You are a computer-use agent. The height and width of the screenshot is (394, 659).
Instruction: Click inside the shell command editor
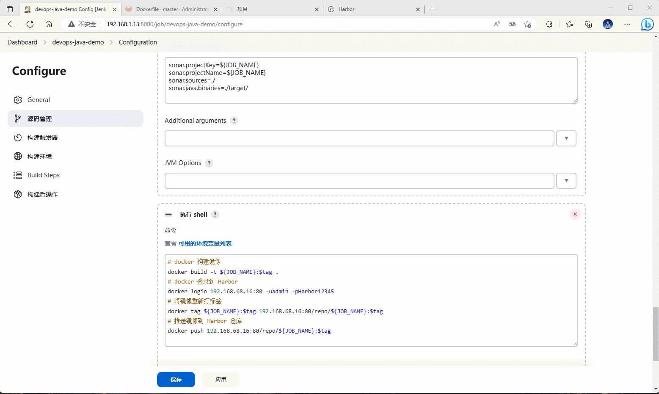click(x=371, y=300)
